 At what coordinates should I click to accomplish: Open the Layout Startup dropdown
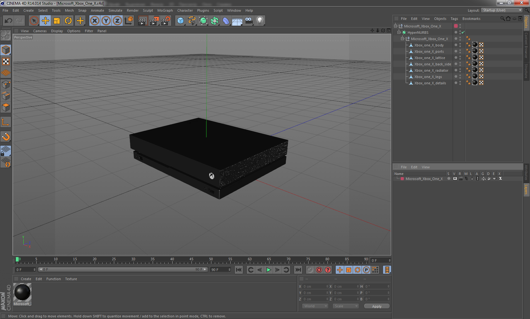tap(502, 10)
